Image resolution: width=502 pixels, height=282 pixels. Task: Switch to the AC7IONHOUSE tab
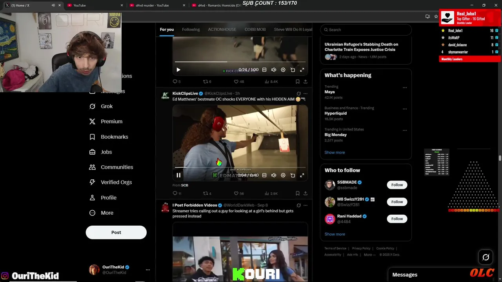point(222,29)
